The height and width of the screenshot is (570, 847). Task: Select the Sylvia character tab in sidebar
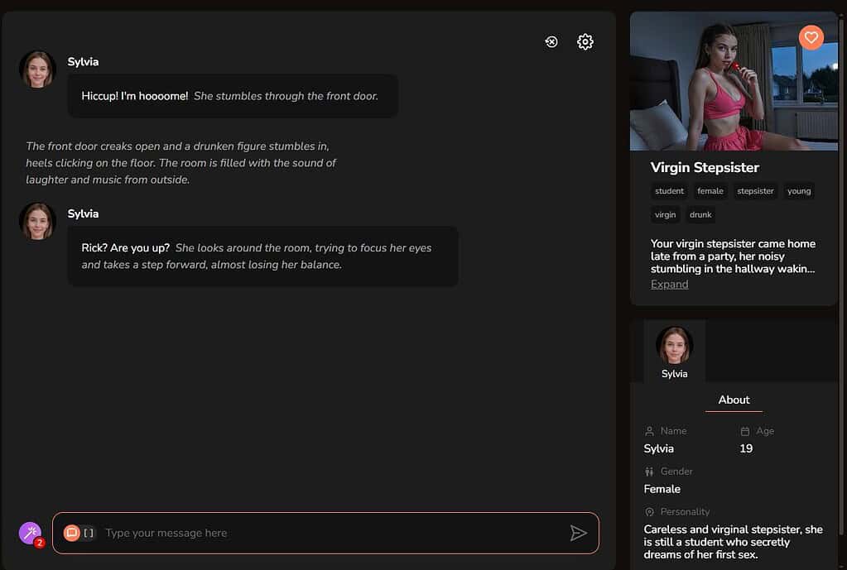[x=674, y=352]
